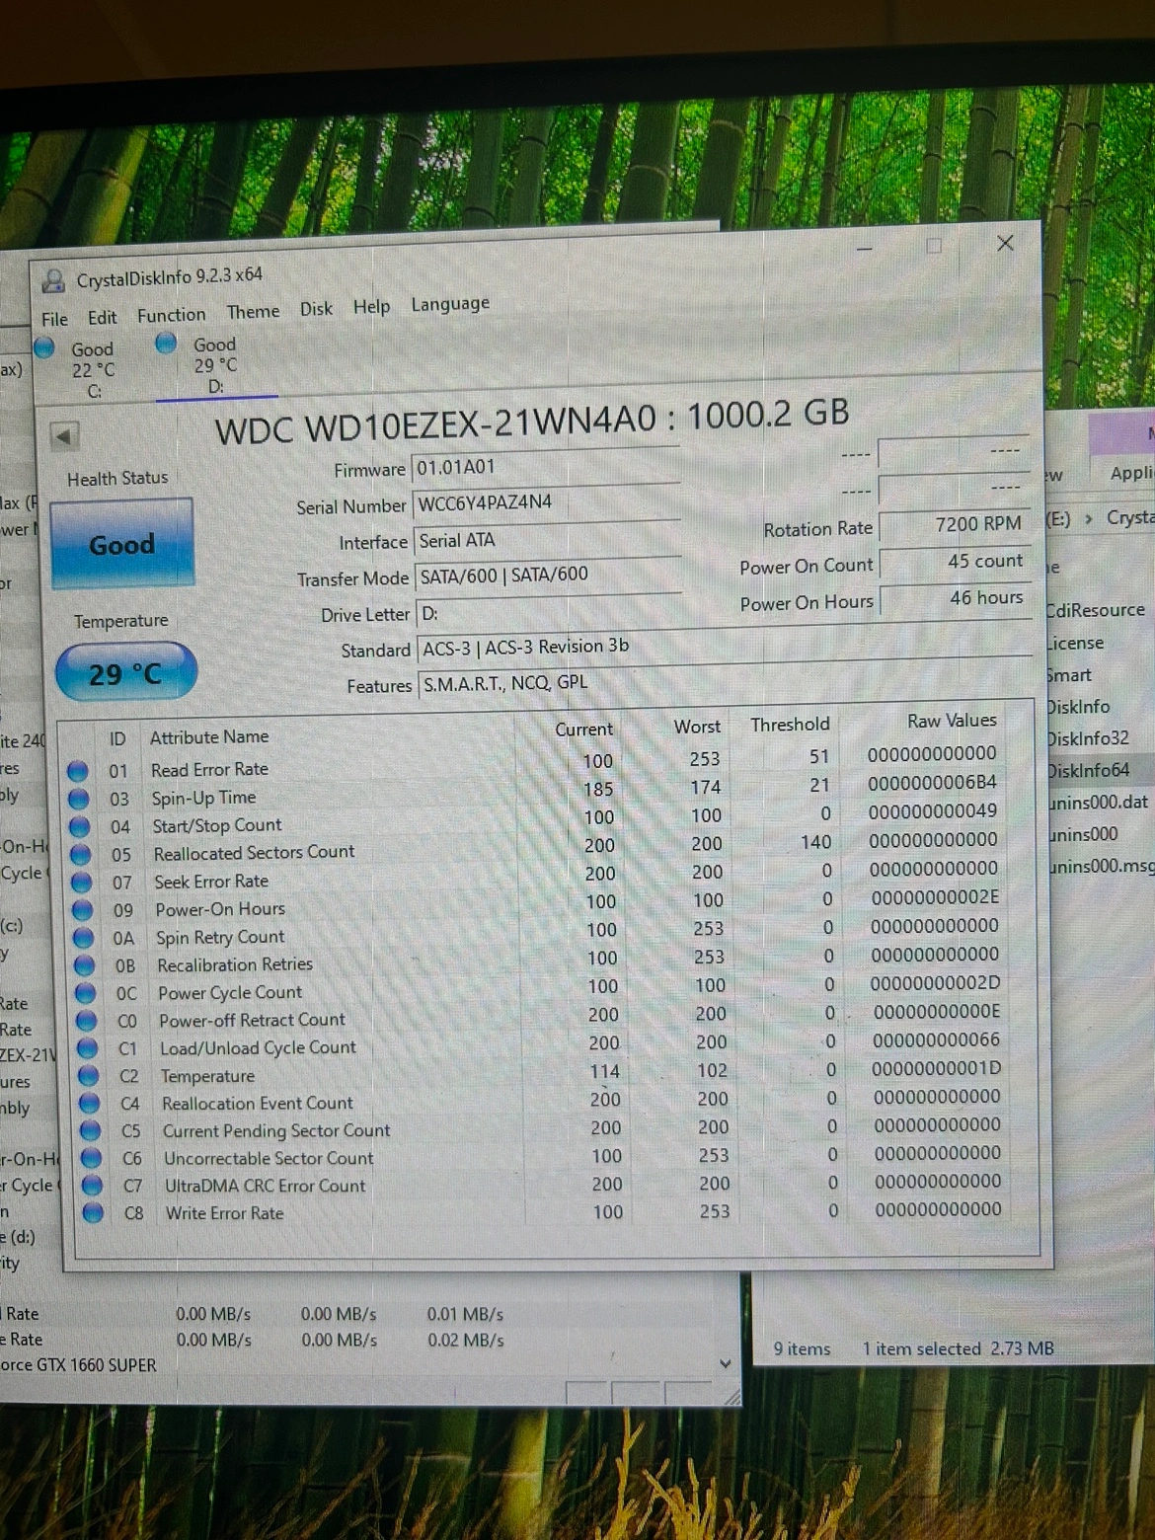This screenshot has height=1540, width=1155.
Task: Click the Uncorrectable Sector Count status orb
Action: 92,1158
